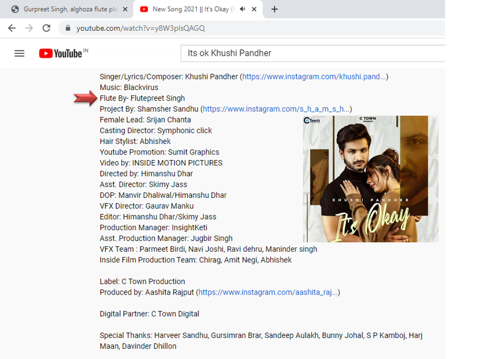Mute the tab using the speaker icon
This screenshot has height=359, width=479.
tap(242, 9)
